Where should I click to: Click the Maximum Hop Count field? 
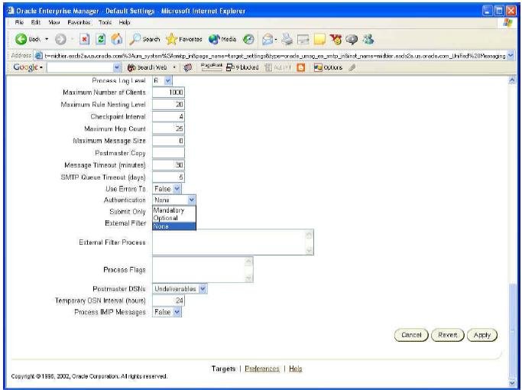168,128
